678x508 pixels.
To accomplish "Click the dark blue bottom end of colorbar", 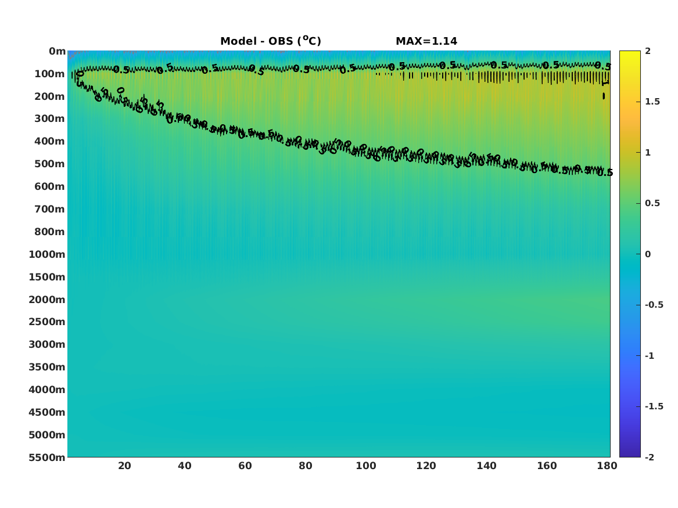I will 630,453.
